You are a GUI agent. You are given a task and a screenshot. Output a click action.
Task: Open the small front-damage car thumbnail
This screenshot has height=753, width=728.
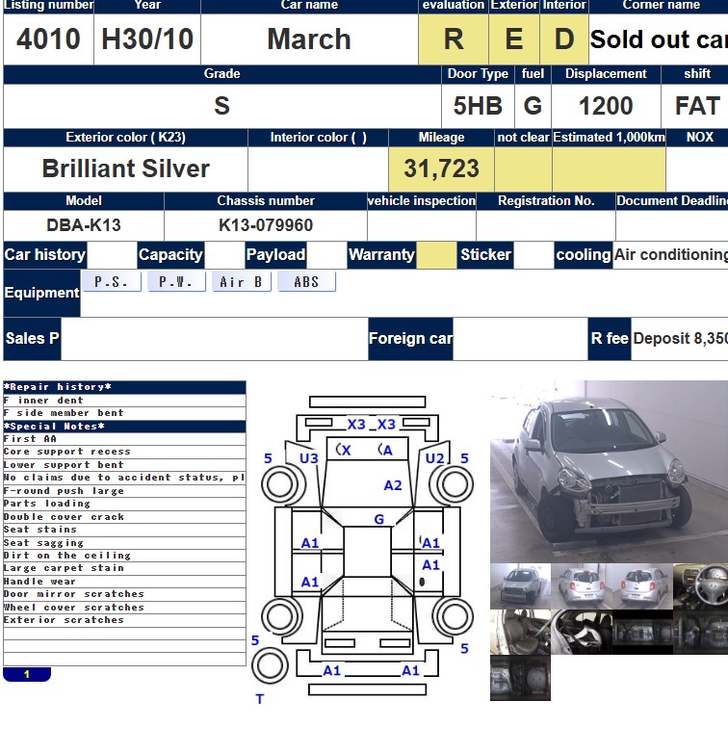tap(521, 586)
